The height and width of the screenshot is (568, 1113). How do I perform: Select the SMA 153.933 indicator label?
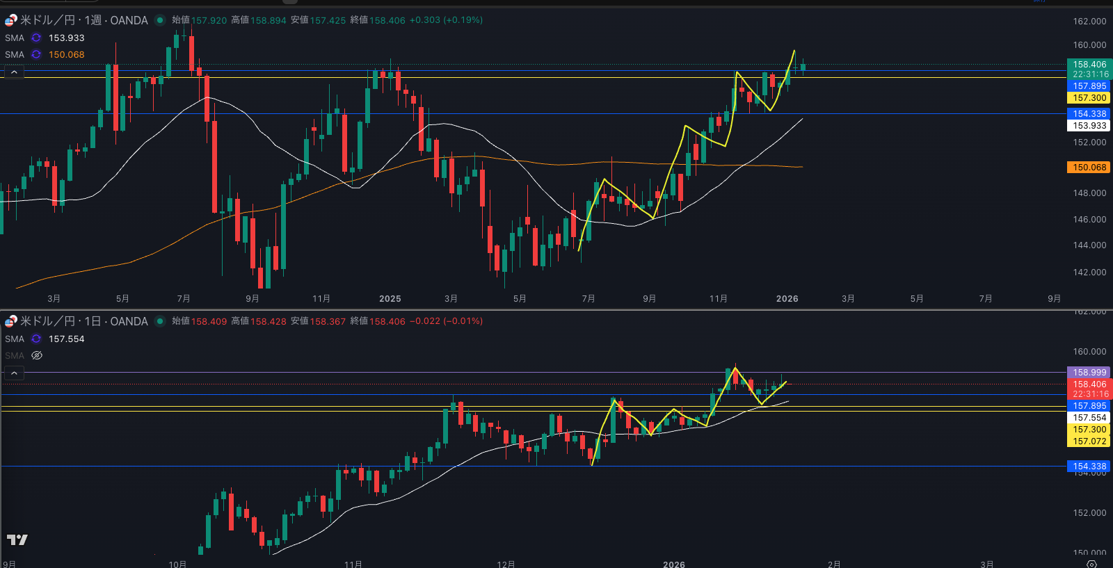click(15, 38)
